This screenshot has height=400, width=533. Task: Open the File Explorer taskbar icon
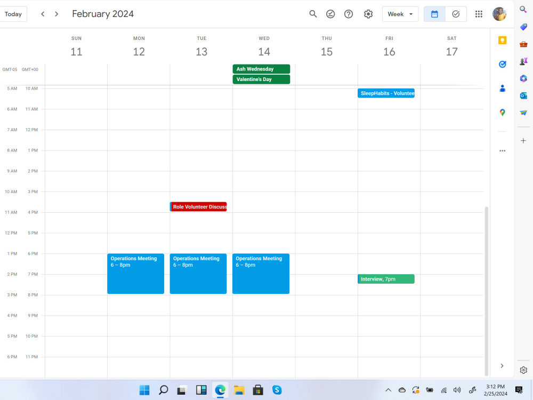point(239,390)
